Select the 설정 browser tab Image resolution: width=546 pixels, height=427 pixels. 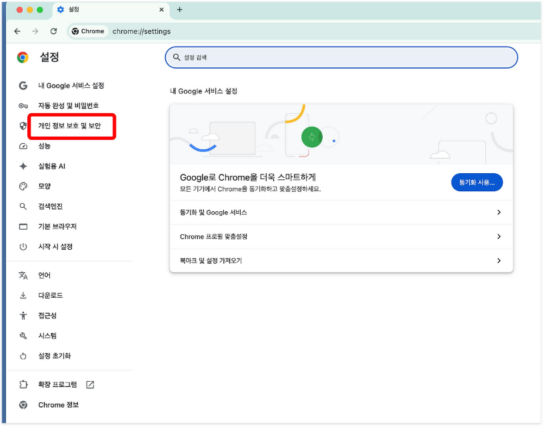pyautogui.click(x=111, y=10)
